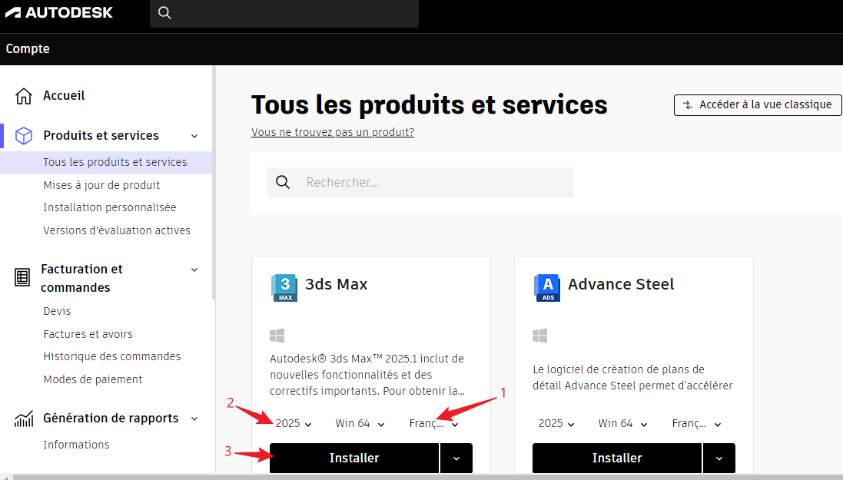Collapse the Produits et services section
Image resolution: width=843 pixels, height=480 pixels.
pos(194,136)
